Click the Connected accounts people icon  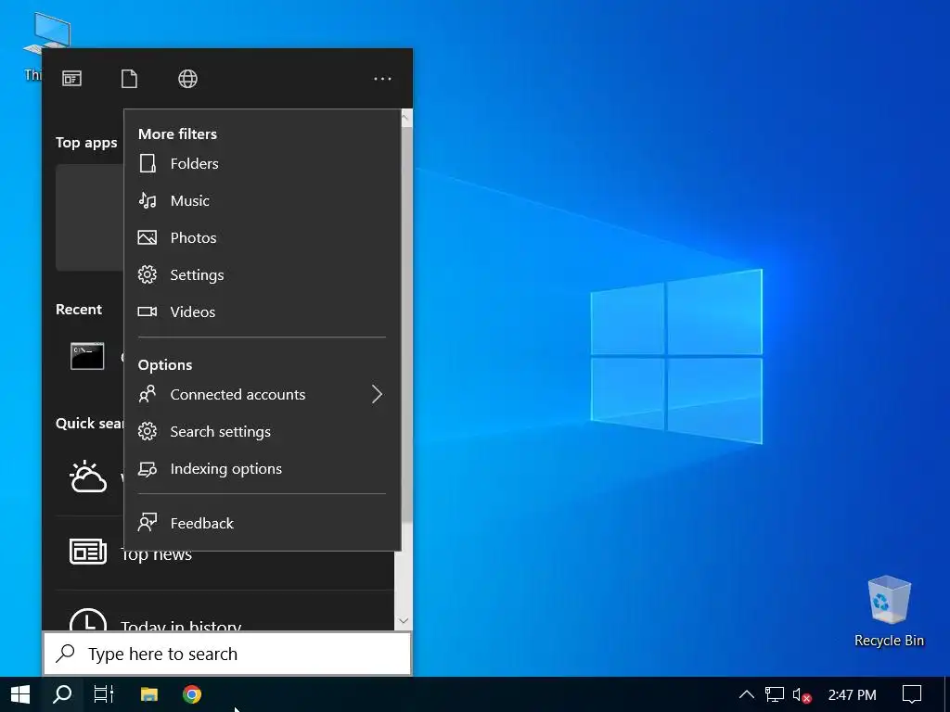point(148,394)
